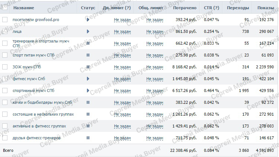This screenshot has height=157, width=279.
Task: Check the box for фитнес мужч Спб
Action: 5,79
